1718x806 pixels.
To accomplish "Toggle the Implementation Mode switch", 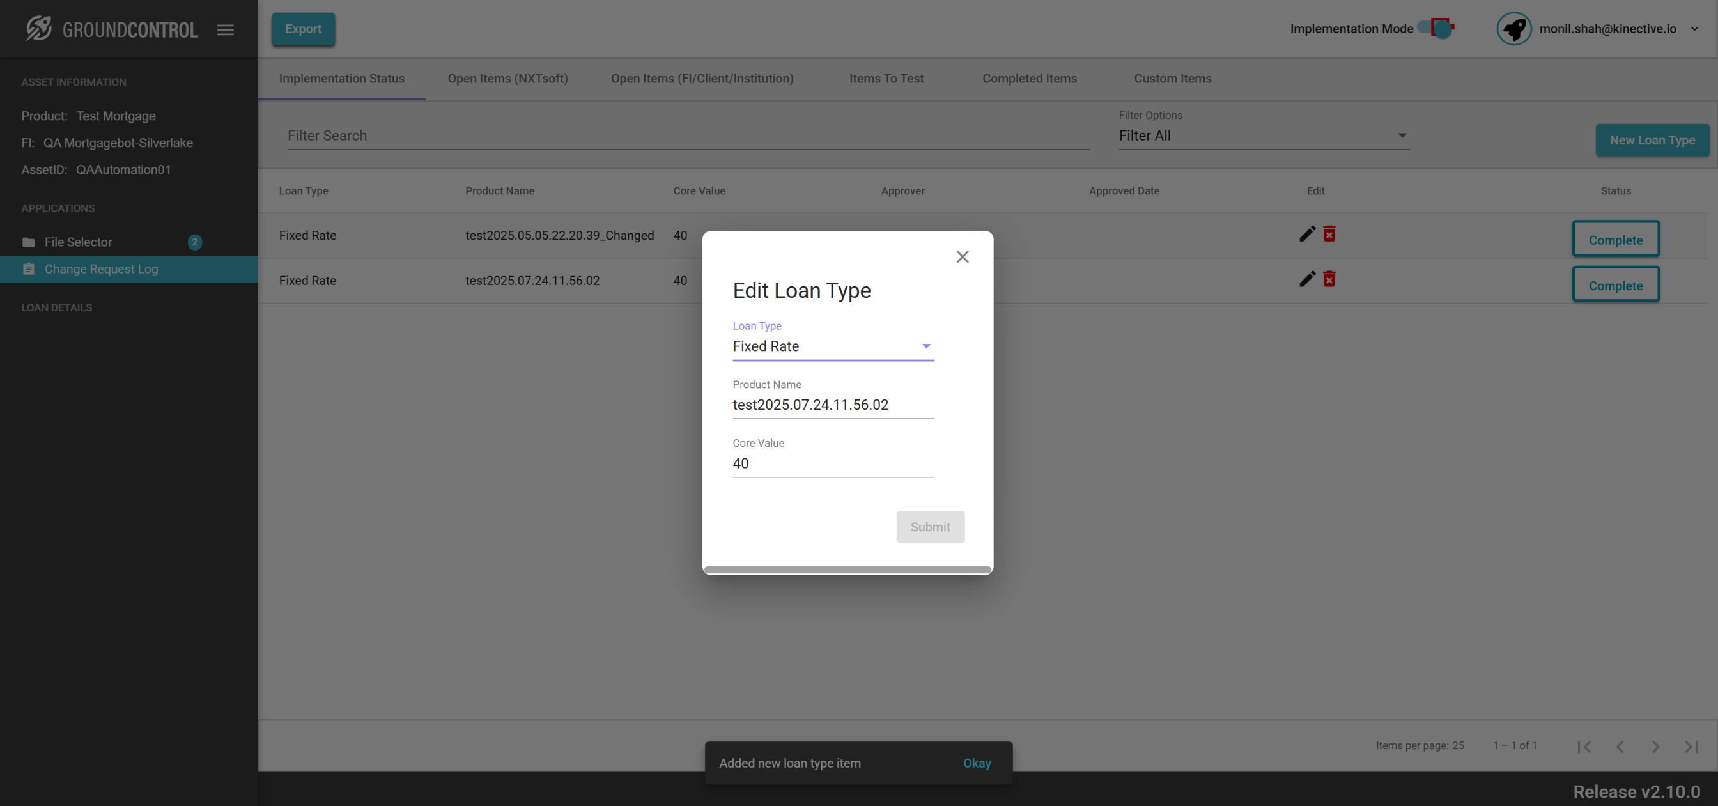I will 1437,28.
